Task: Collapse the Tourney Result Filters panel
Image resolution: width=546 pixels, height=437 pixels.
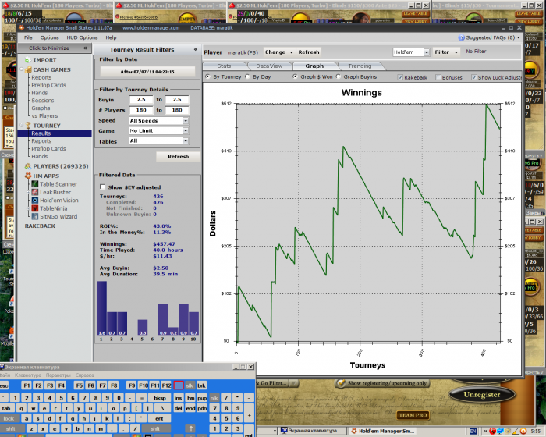Action: point(195,49)
